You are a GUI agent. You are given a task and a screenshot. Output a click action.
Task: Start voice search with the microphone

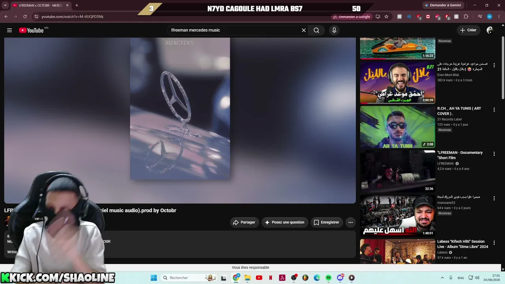[334, 30]
